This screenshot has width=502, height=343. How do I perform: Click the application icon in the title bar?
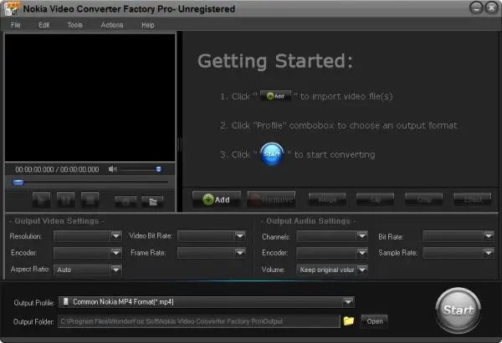pyautogui.click(x=13, y=8)
